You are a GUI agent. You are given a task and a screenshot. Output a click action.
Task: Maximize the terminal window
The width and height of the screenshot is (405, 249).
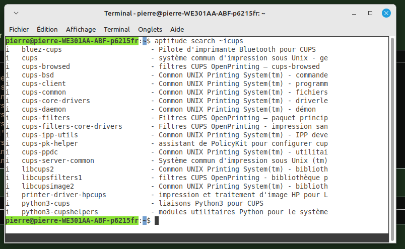(370, 13)
